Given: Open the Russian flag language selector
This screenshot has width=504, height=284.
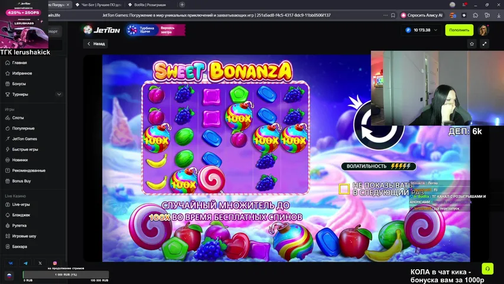Looking at the screenshot, I should pos(9,276).
